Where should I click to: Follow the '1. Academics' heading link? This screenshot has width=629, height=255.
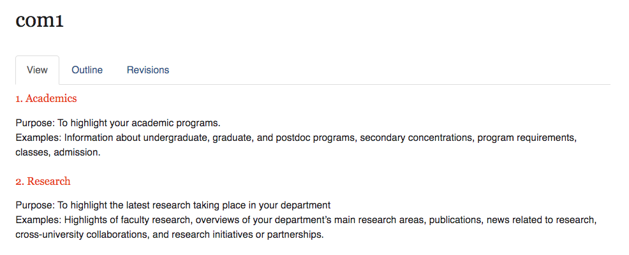(x=46, y=98)
